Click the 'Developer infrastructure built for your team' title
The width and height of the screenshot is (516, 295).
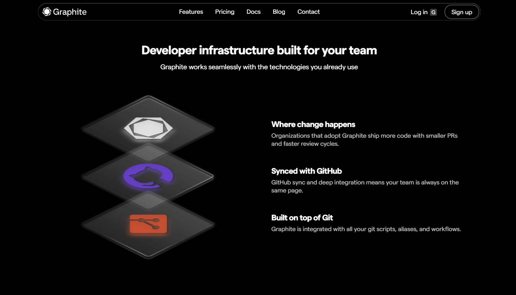[259, 51]
